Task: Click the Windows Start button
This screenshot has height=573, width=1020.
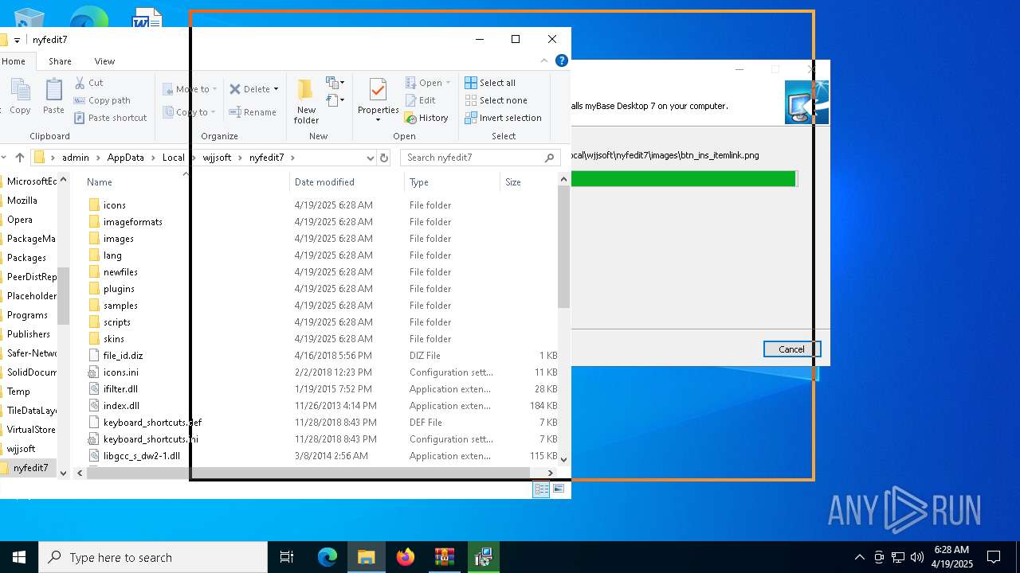Action: pos(19,557)
